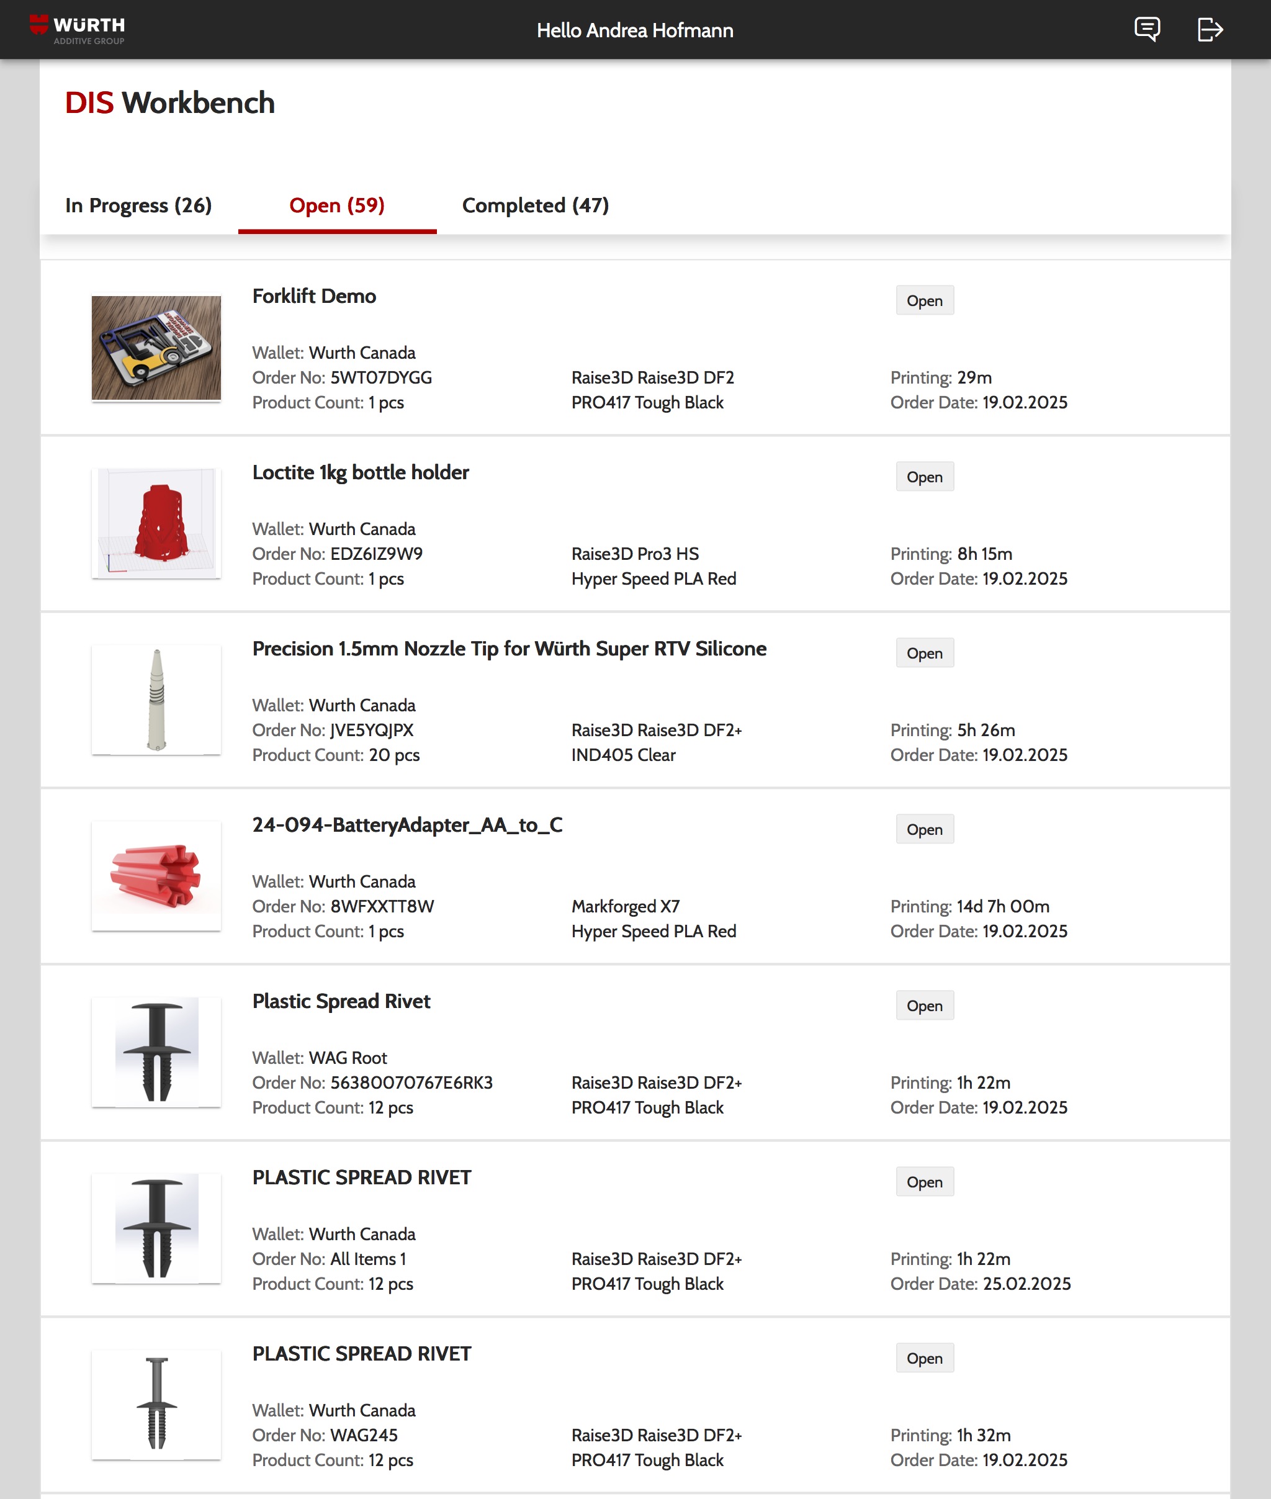This screenshot has width=1271, height=1499.
Task: Click the Würth Additive Group logo
Action: coord(78,30)
